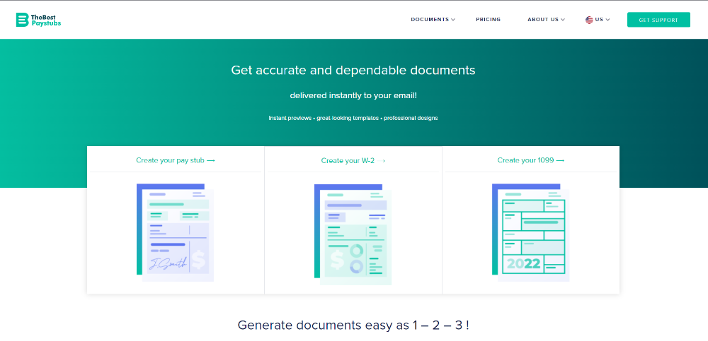
Task: Click the TheBest Paystubs logo
Action: click(38, 20)
